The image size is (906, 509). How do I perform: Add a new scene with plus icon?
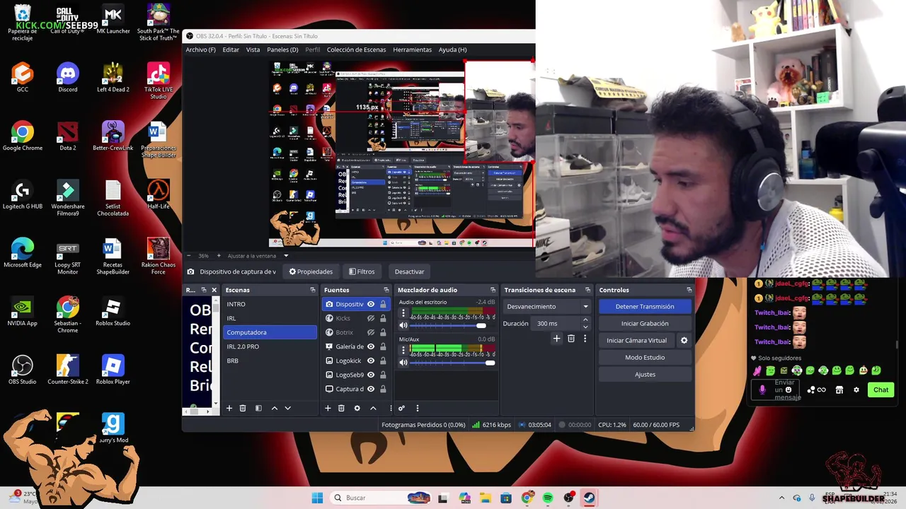point(229,408)
